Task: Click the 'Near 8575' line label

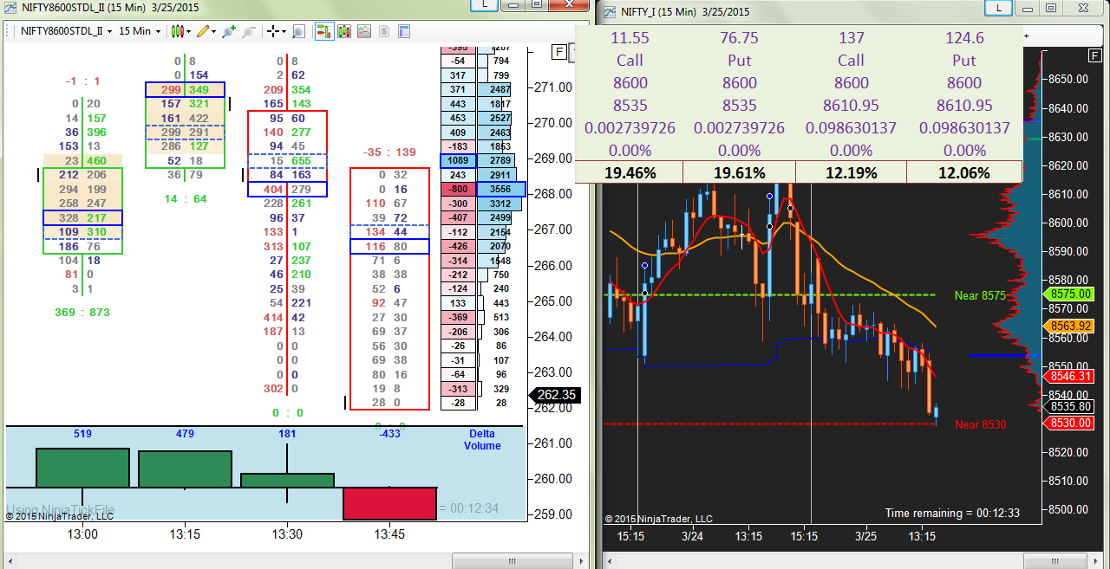Action: coord(980,296)
